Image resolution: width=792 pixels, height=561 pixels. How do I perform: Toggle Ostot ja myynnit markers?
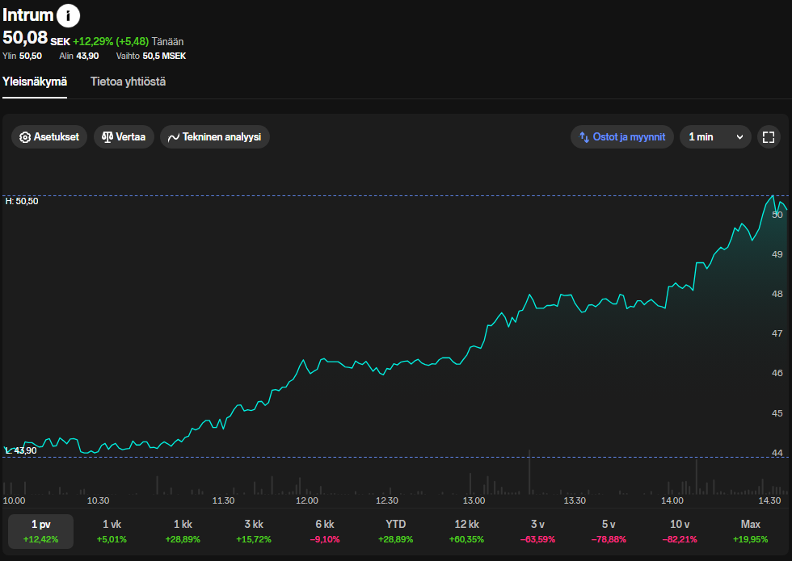[621, 137]
